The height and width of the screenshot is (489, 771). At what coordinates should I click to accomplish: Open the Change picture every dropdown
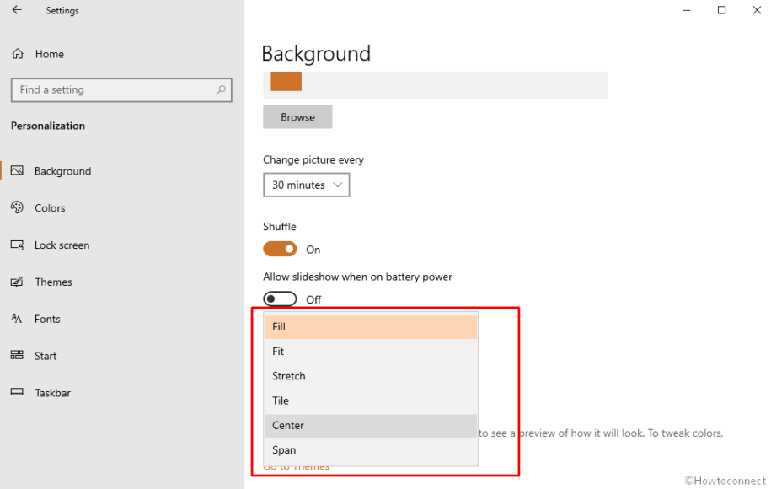[306, 185]
